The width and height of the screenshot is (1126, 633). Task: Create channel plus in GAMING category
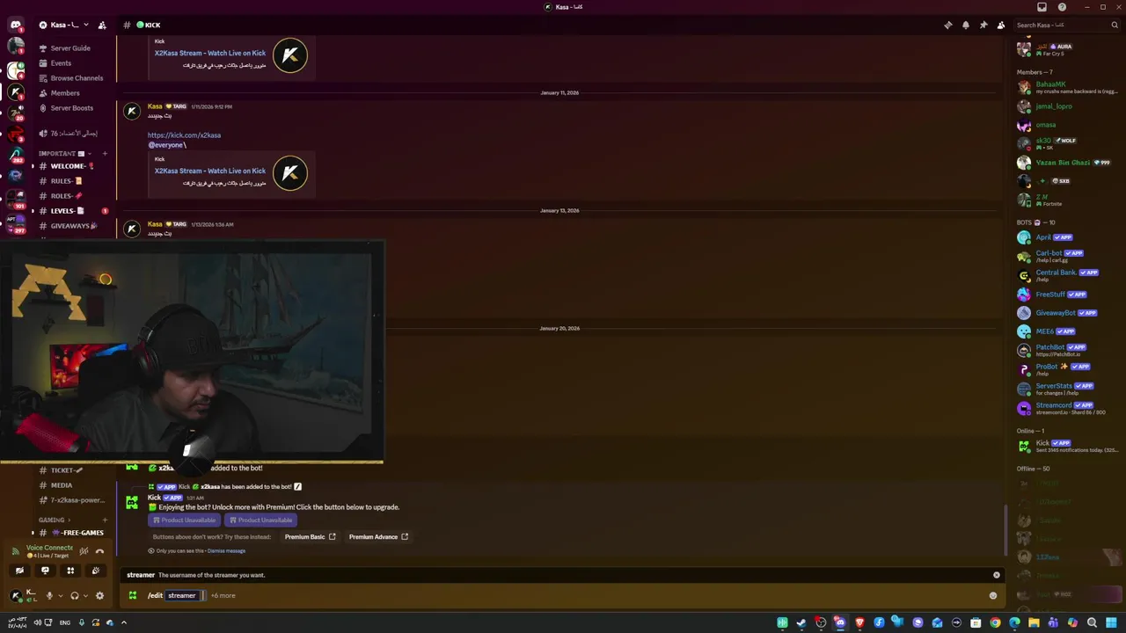click(x=105, y=520)
